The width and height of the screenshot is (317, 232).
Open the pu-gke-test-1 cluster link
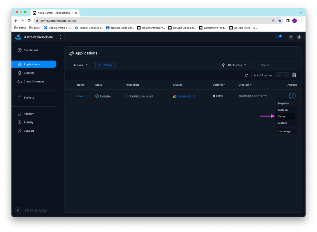186,96
